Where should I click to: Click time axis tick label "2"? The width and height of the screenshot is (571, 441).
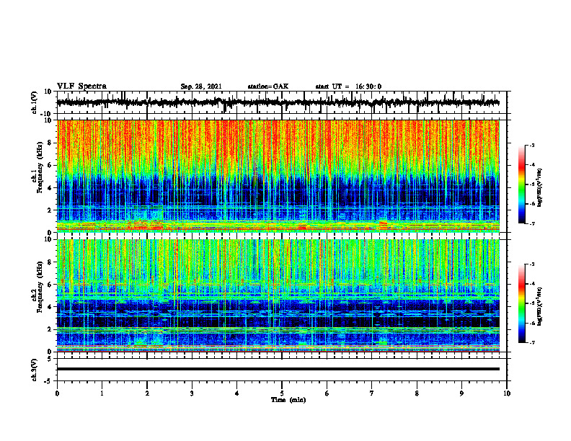pyautogui.click(x=147, y=393)
